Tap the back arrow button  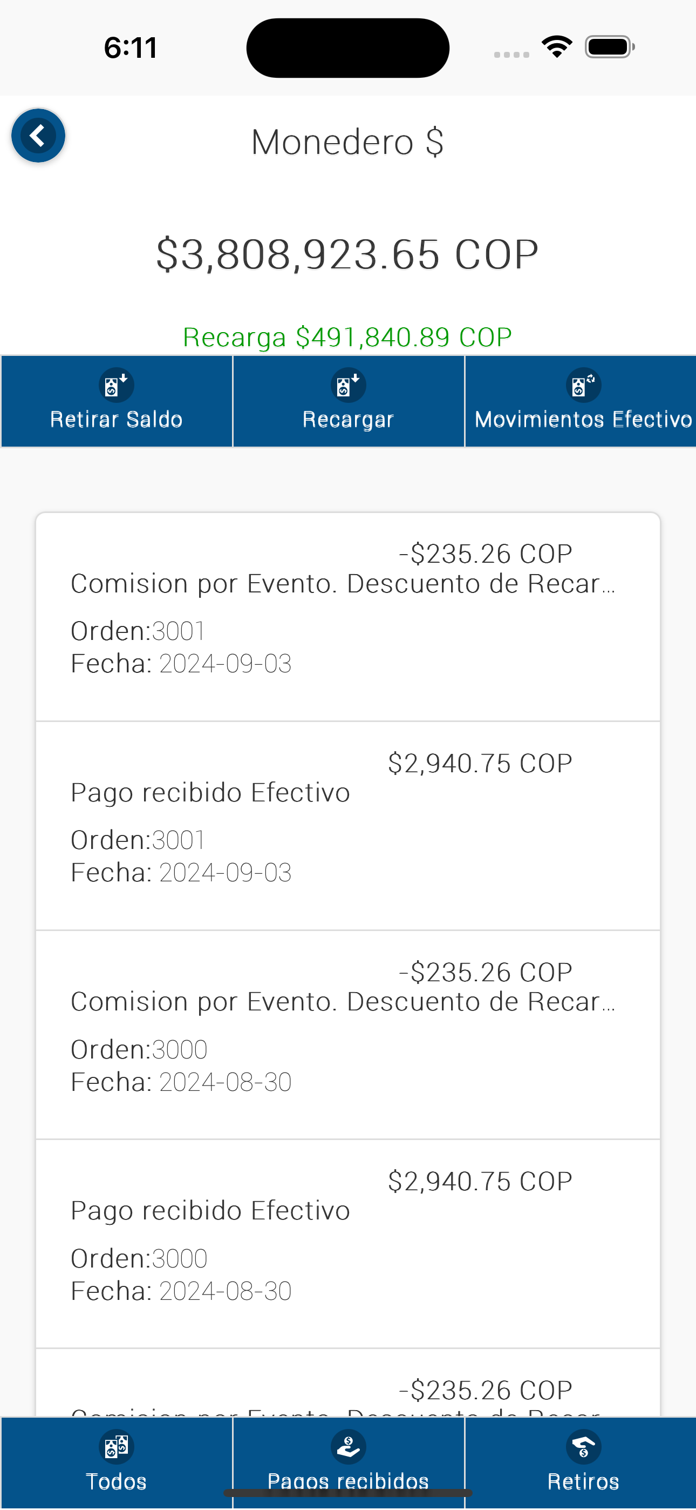(38, 136)
